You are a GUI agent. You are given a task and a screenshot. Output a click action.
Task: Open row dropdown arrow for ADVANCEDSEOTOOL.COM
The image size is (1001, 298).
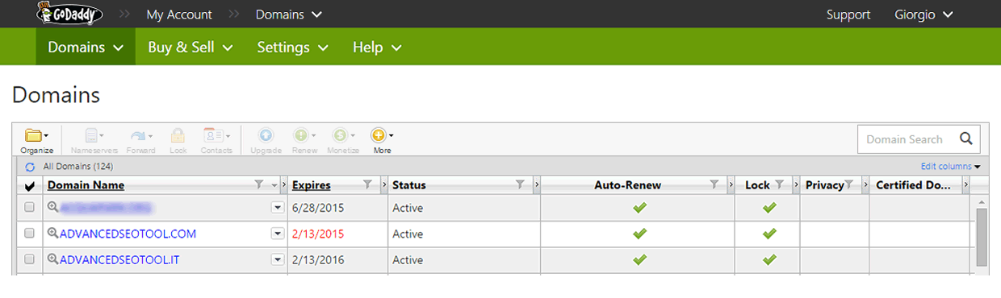point(278,234)
